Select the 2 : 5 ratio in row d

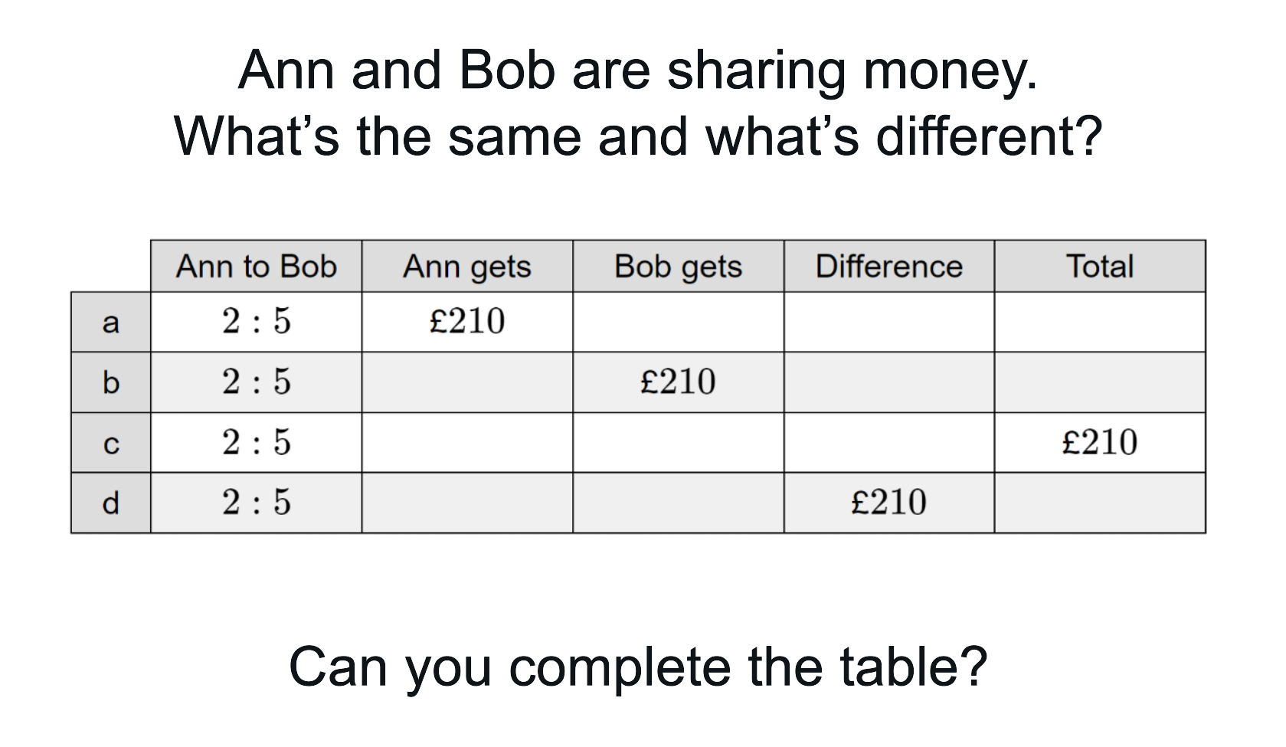point(256,503)
